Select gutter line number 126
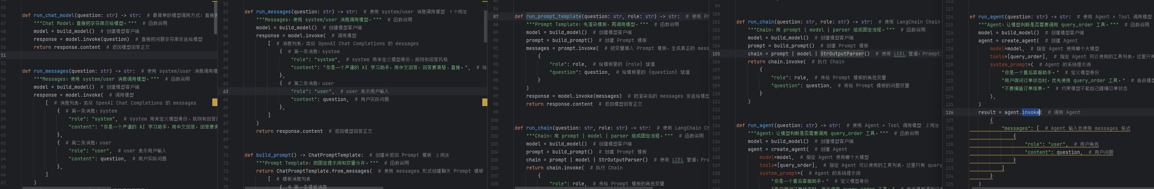This screenshot has width=1154, height=189. [x=950, y=113]
